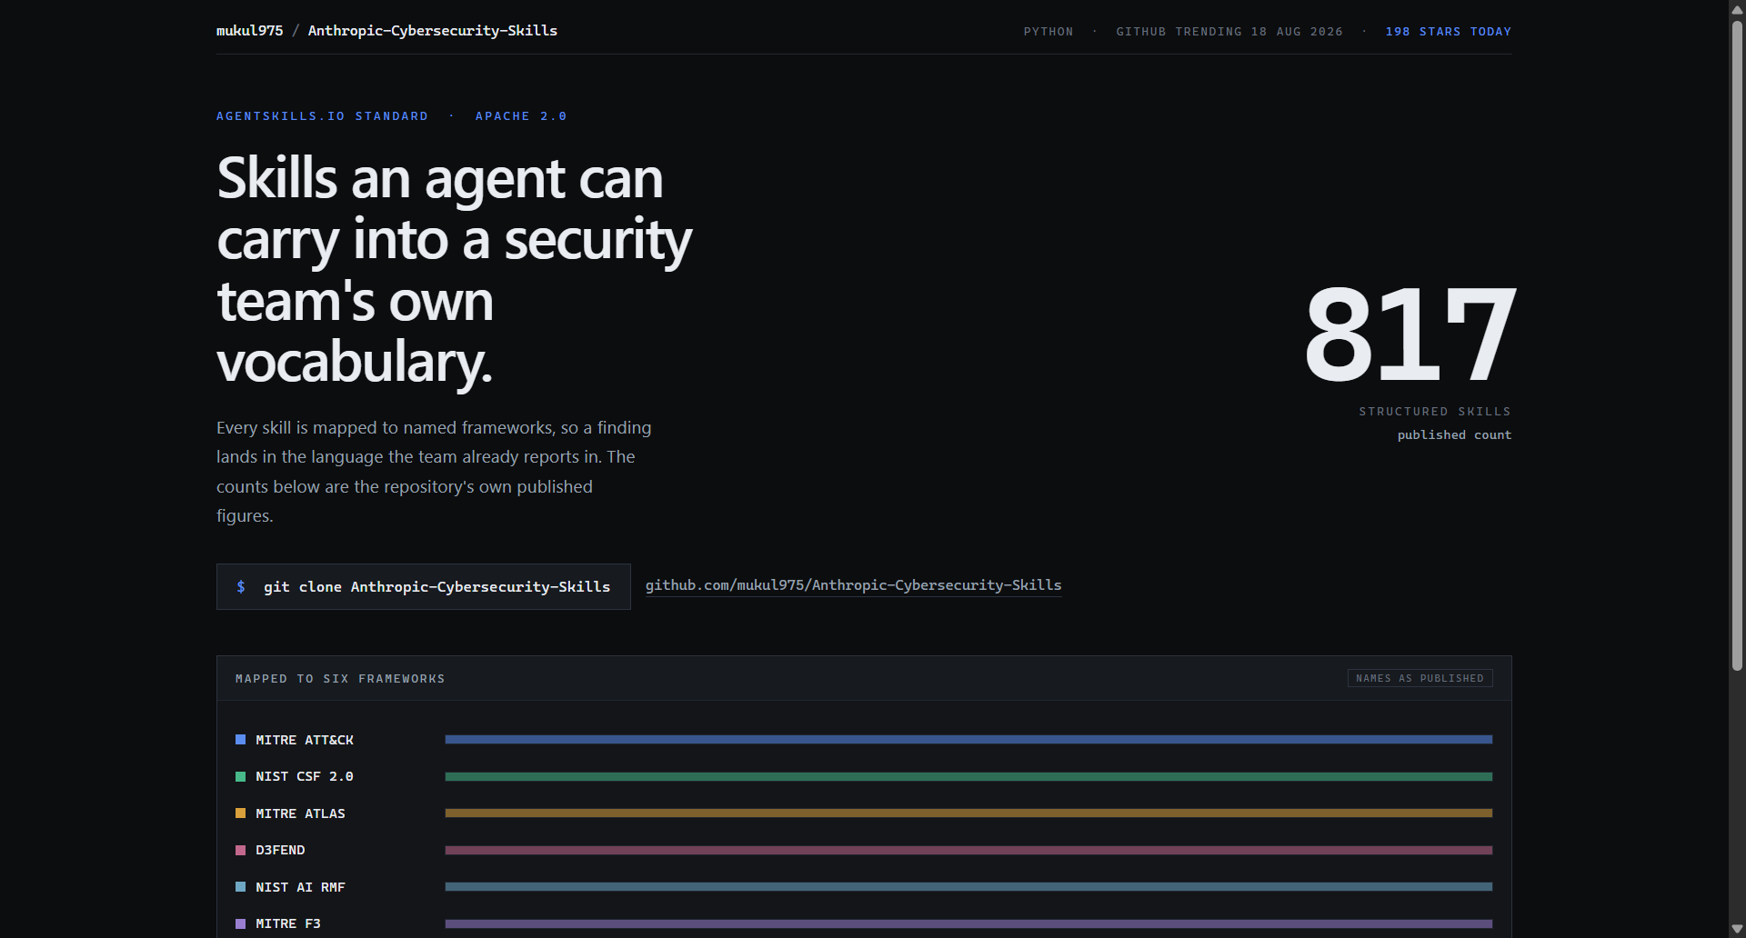The image size is (1746, 938).
Task: Click the intro paragraph about mapped frameworks
Action: tap(434, 472)
